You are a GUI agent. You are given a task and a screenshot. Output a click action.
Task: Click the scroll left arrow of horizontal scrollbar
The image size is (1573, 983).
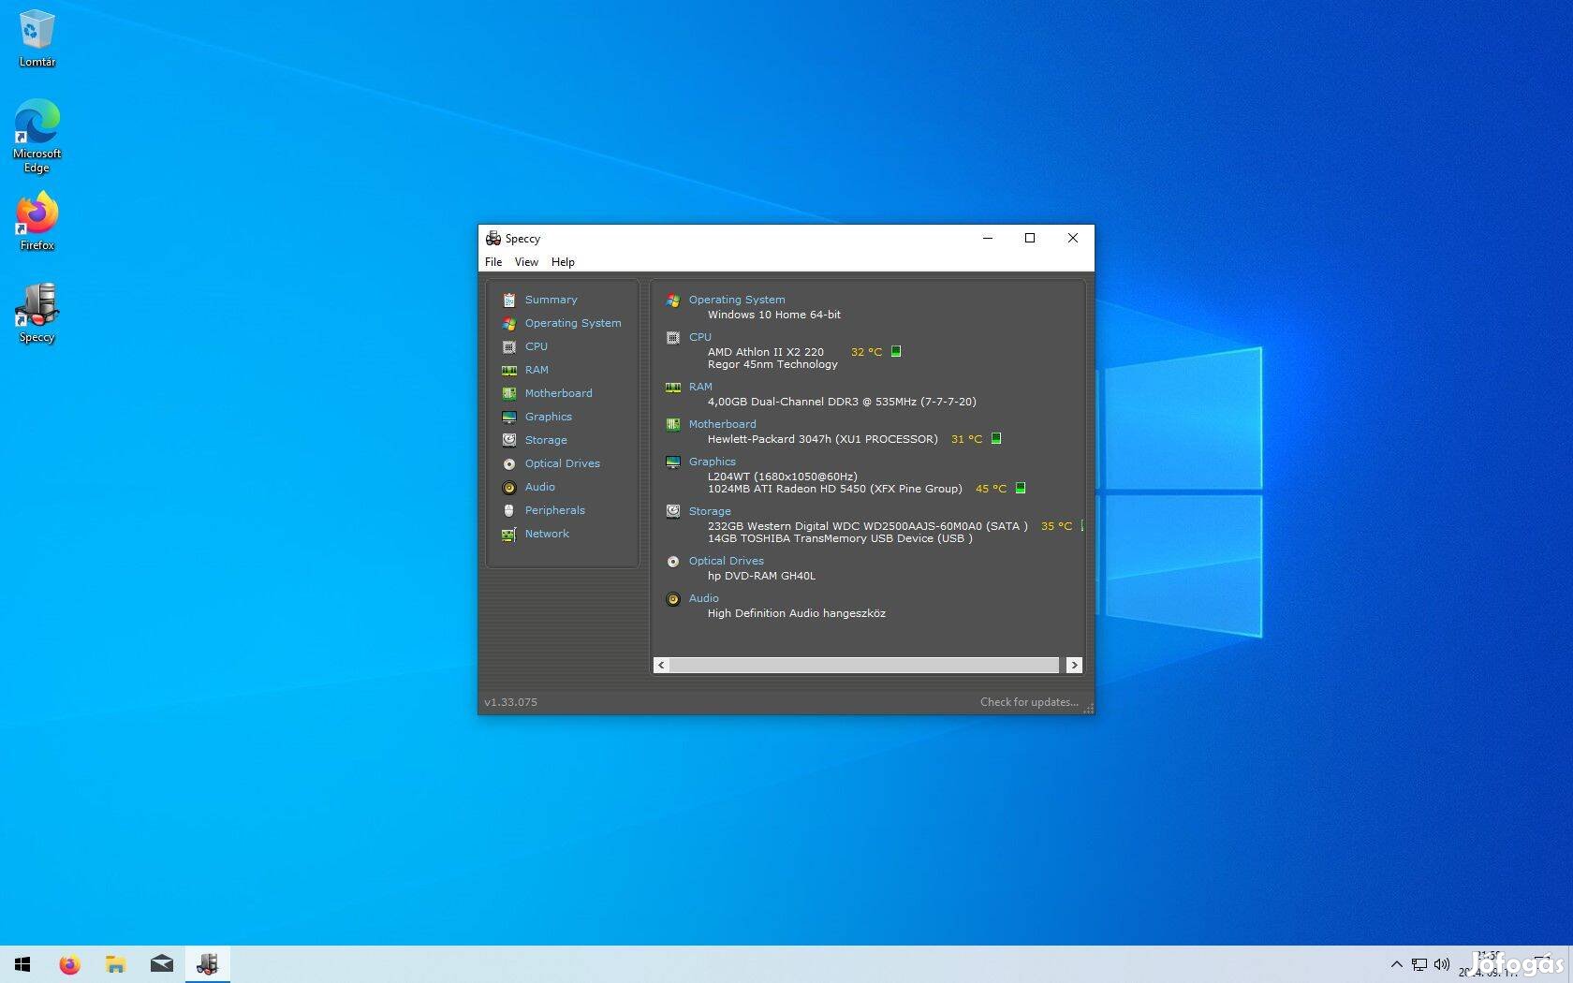click(x=661, y=665)
